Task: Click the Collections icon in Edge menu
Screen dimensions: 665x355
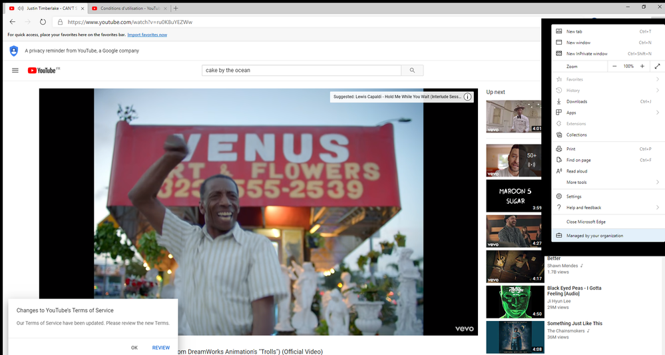Action: 559,135
